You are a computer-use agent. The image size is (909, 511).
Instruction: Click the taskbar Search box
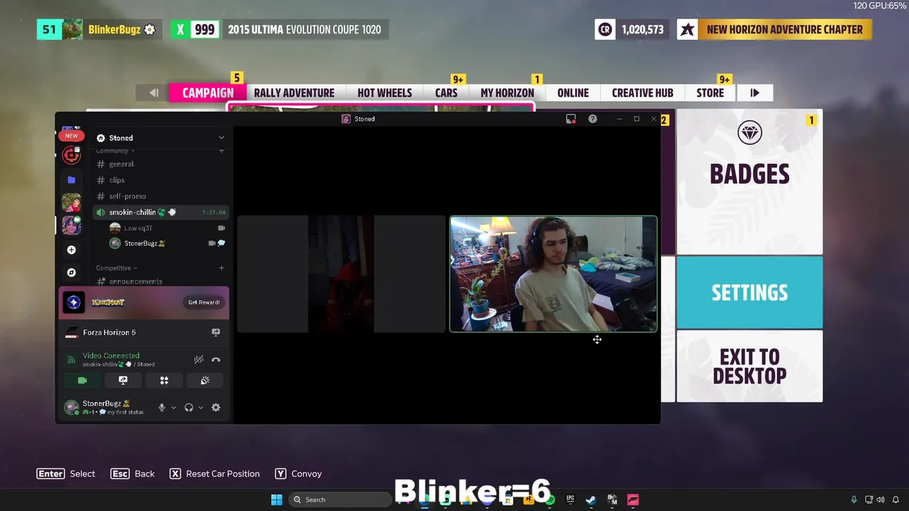point(339,500)
